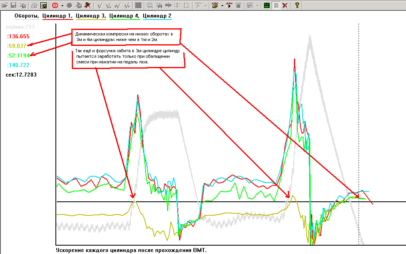Click the green :52.1194 value

click(x=18, y=56)
